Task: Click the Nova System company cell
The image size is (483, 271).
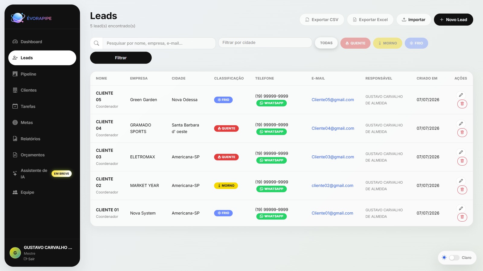Action: tap(143, 213)
